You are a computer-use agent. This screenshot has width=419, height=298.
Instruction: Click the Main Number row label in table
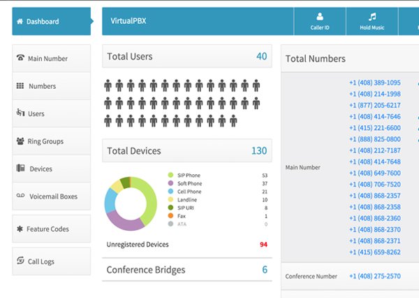click(303, 167)
